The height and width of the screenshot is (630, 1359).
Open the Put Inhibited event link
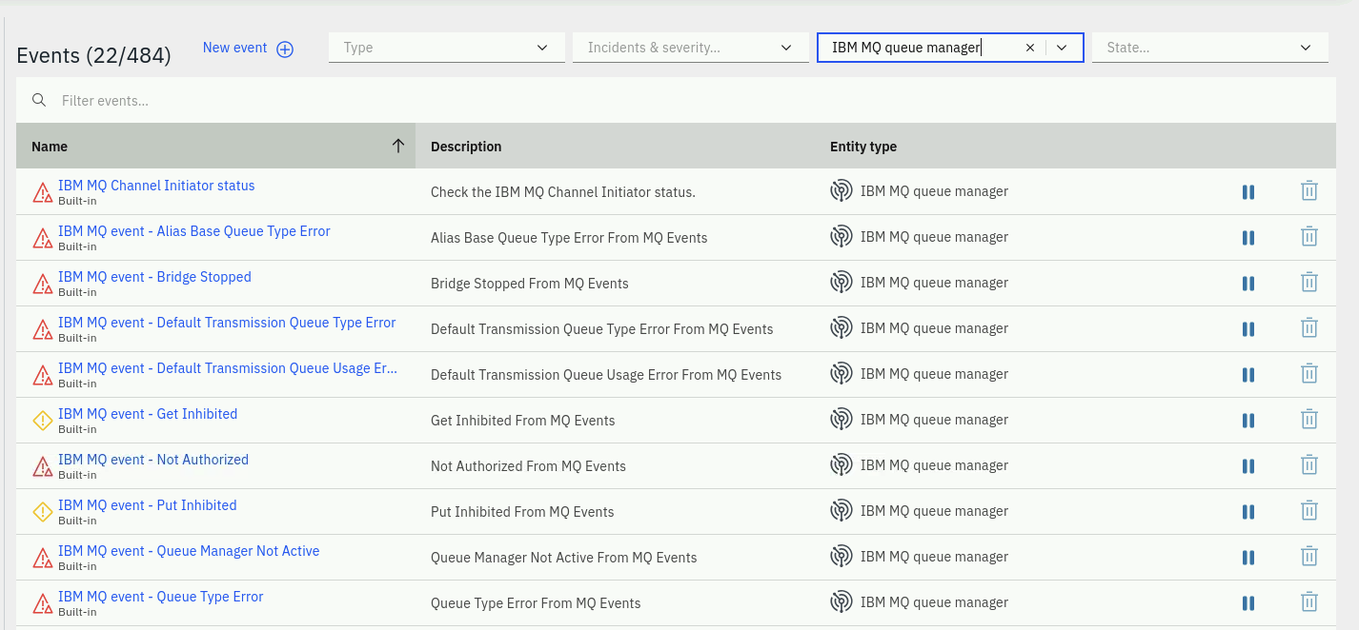[148, 505]
